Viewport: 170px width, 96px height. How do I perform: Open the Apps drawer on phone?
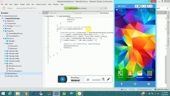[150, 74]
